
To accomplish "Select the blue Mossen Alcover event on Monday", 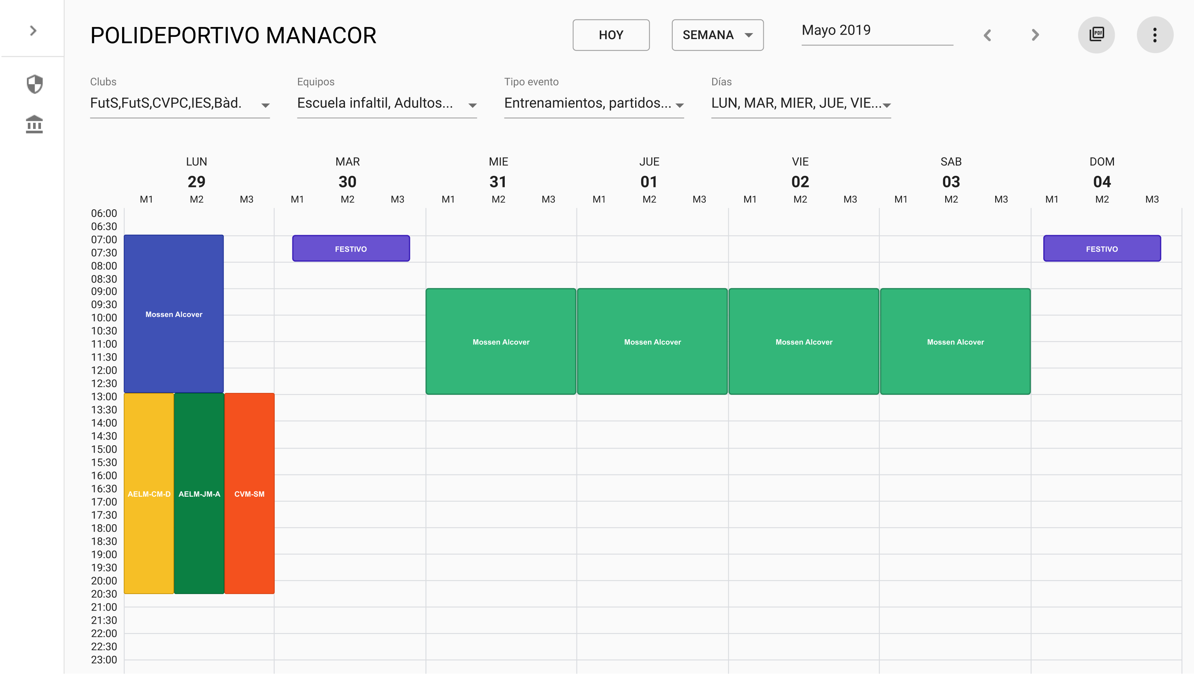I will [174, 314].
